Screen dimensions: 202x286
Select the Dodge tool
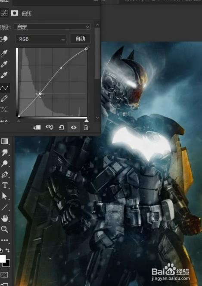click(x=5, y=163)
